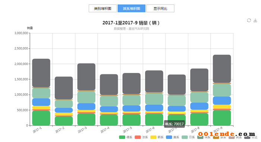Toggle the 美系 legend item
This screenshot has width=261, height=142.
coord(173,137)
